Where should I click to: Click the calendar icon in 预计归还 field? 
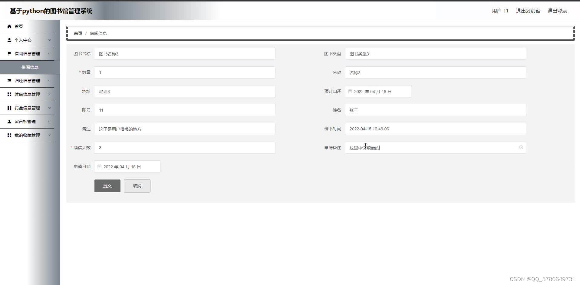[x=350, y=91]
